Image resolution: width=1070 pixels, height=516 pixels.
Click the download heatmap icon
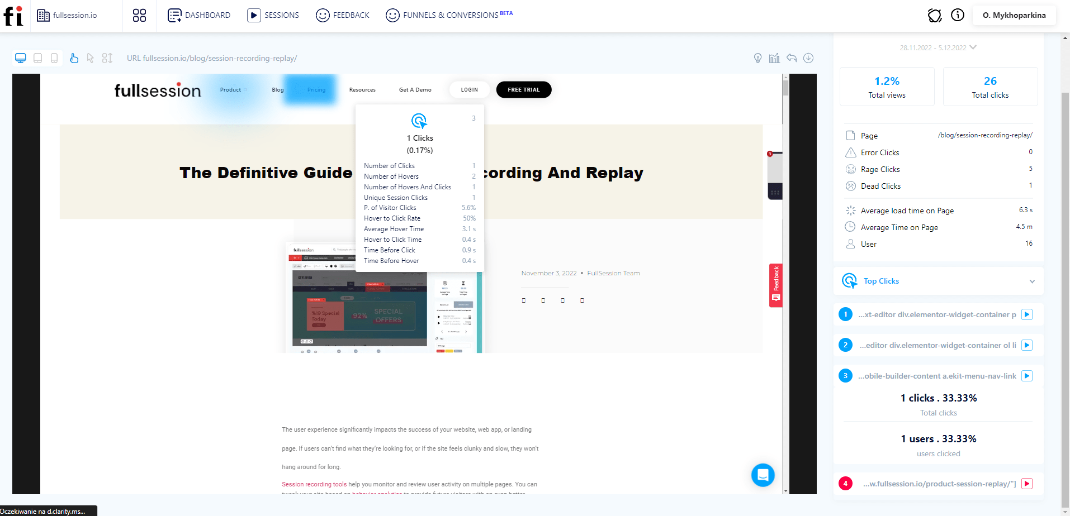pyautogui.click(x=808, y=58)
